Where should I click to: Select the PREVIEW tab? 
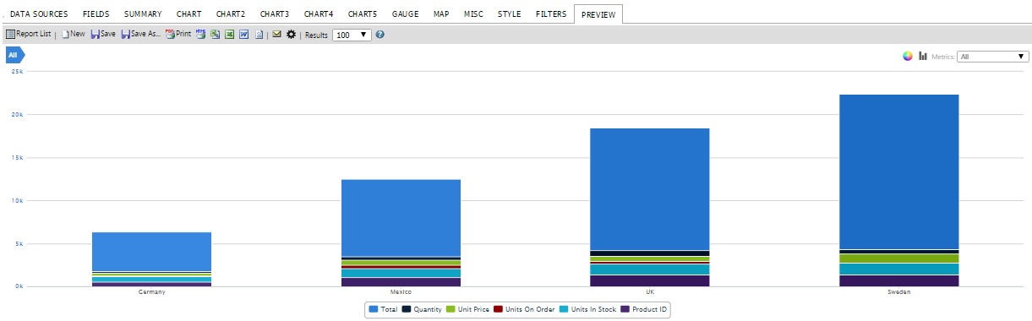pos(598,14)
